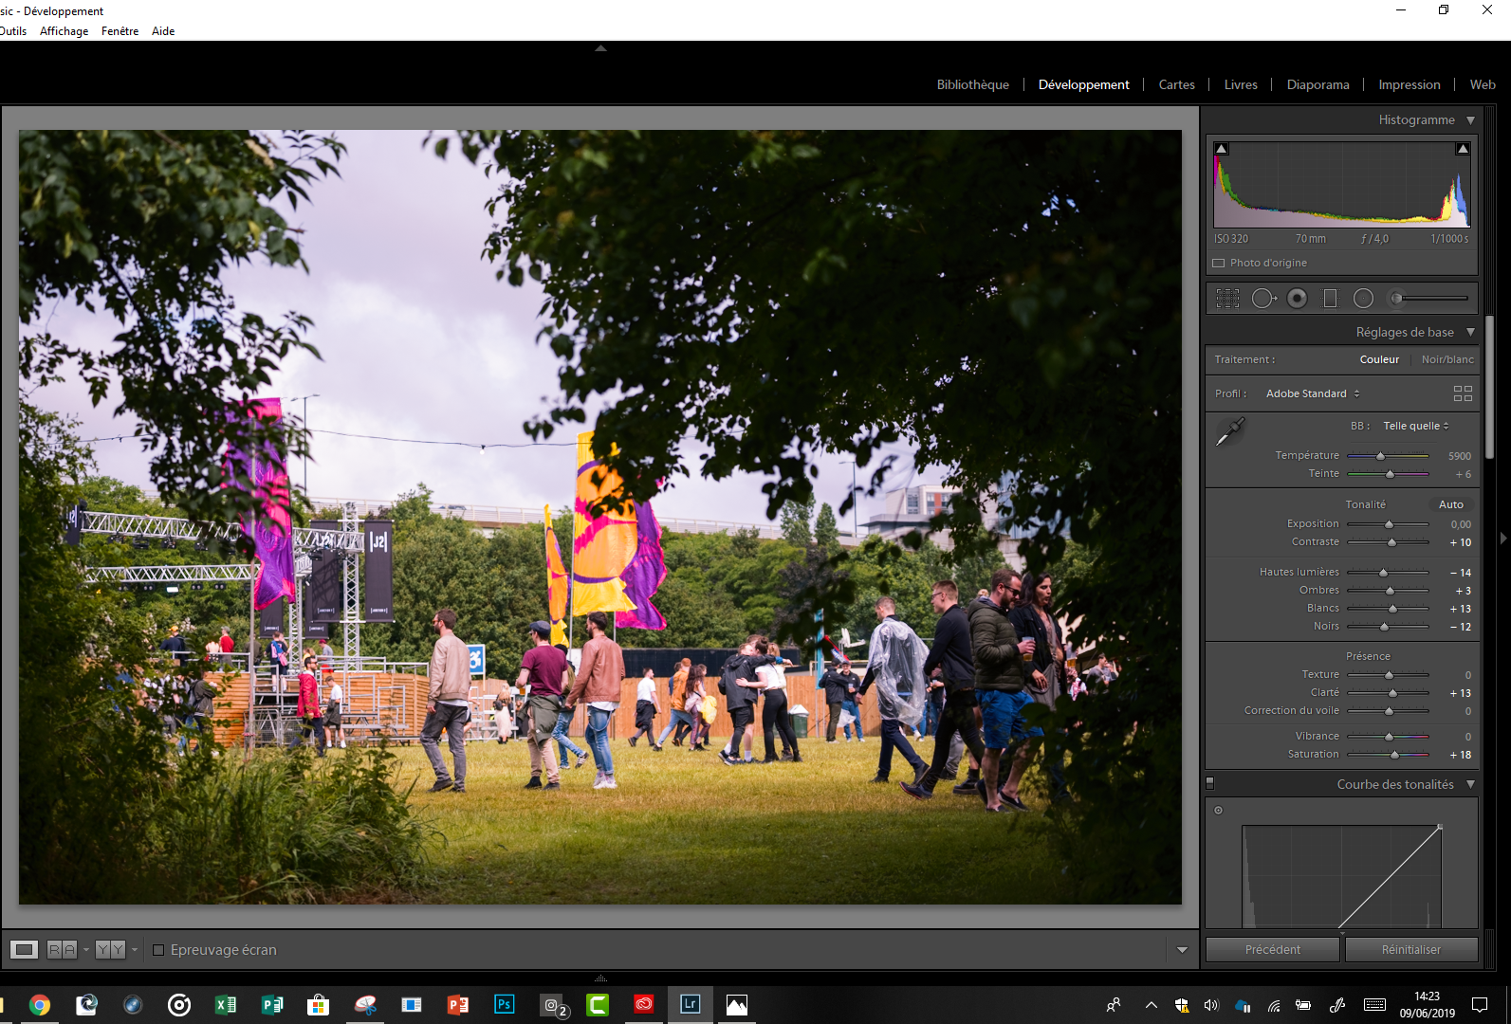Image resolution: width=1511 pixels, height=1024 pixels.
Task: Select the red eye correction tool
Action: click(x=1297, y=299)
